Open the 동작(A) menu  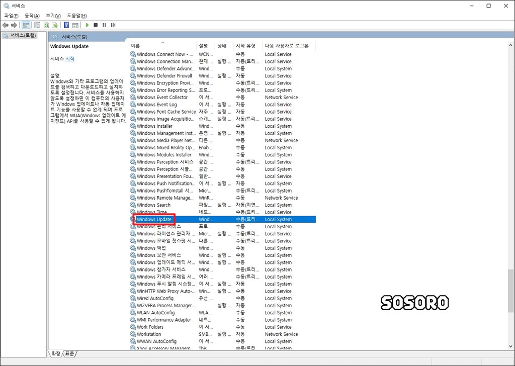[32, 16]
